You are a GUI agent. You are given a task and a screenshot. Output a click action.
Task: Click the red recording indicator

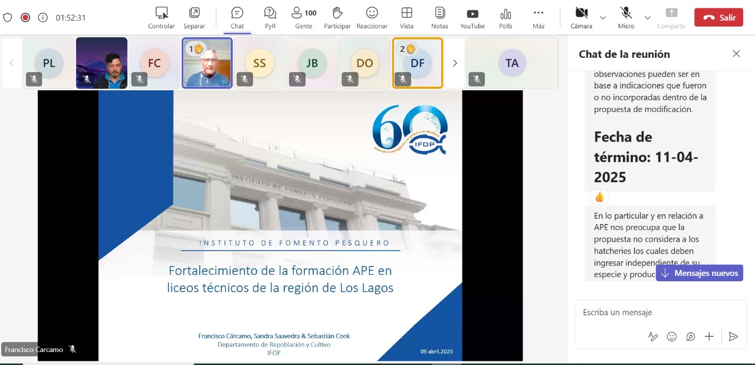coord(25,18)
